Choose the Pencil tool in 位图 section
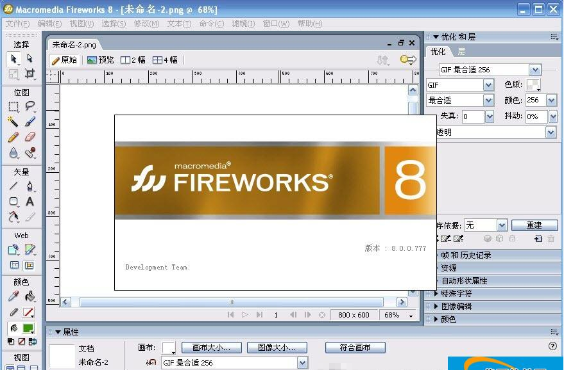The image size is (564, 370). tap(13, 137)
